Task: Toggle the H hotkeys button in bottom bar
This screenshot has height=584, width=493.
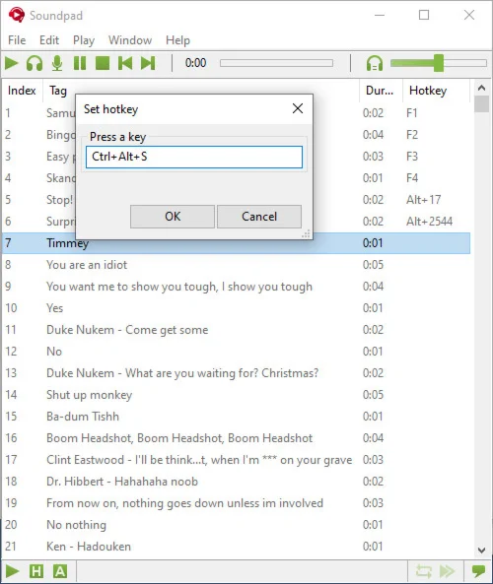Action: 36,571
